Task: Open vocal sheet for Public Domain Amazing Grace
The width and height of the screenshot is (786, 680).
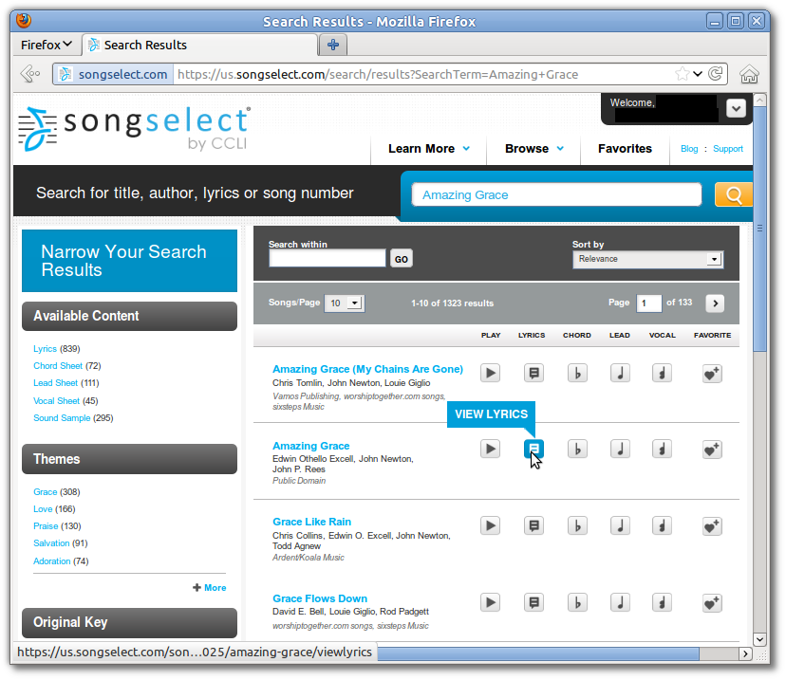Action: 663,449
